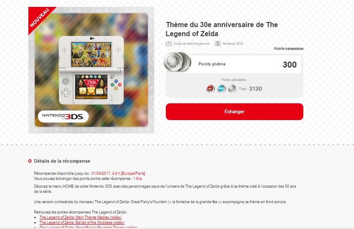
Task: Open the Ballad of the Goddess video link
Action: coord(82,223)
